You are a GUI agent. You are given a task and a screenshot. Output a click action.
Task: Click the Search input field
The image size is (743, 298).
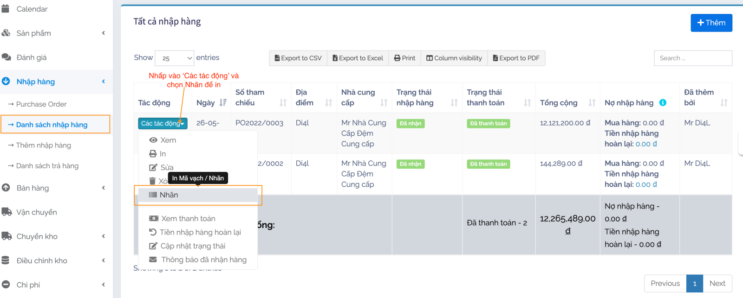point(692,58)
